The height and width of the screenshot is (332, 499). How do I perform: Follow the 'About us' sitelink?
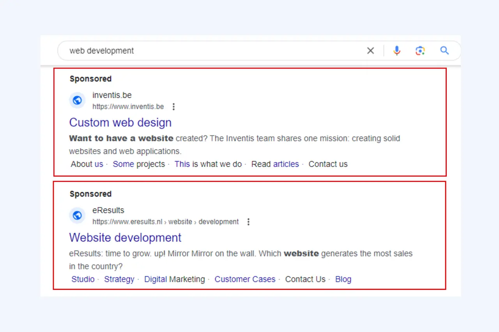point(87,164)
